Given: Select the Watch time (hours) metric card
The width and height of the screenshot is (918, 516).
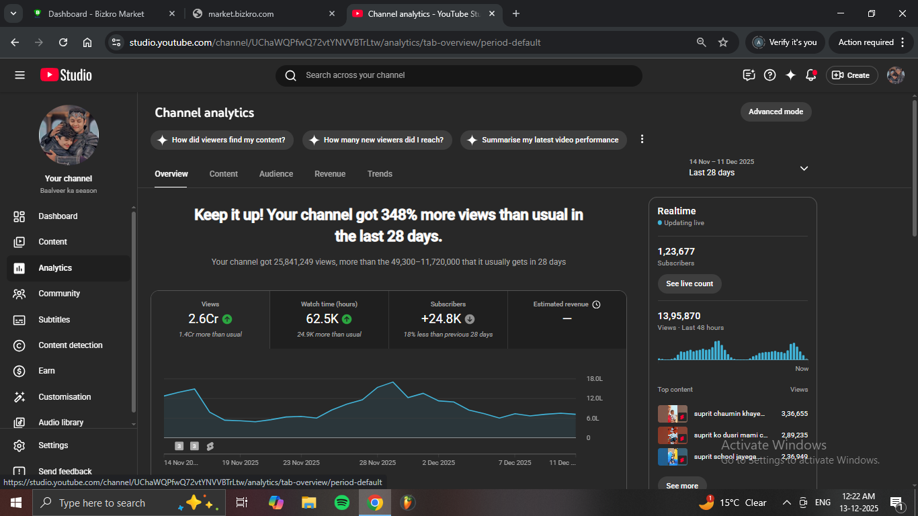Looking at the screenshot, I should tap(329, 319).
